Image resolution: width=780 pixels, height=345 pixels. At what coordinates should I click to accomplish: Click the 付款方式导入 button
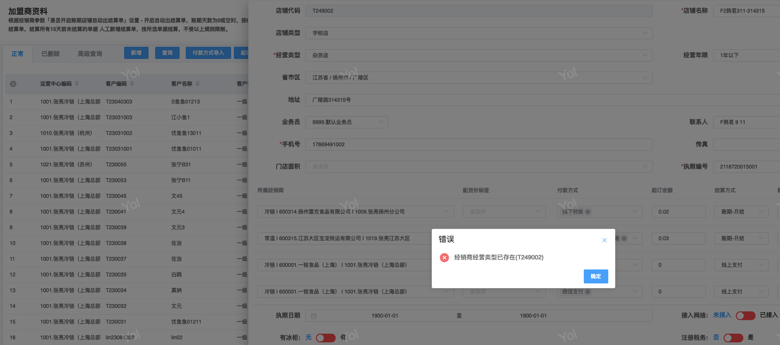tap(208, 53)
